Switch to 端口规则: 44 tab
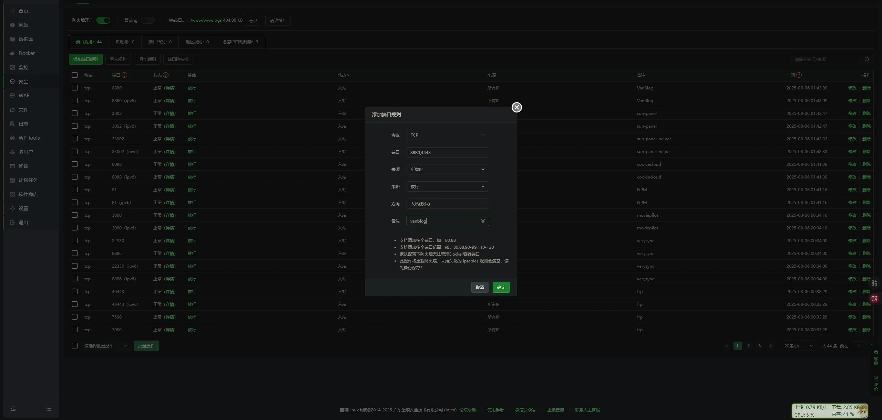Viewport: 882px width, 420px height. tap(89, 42)
